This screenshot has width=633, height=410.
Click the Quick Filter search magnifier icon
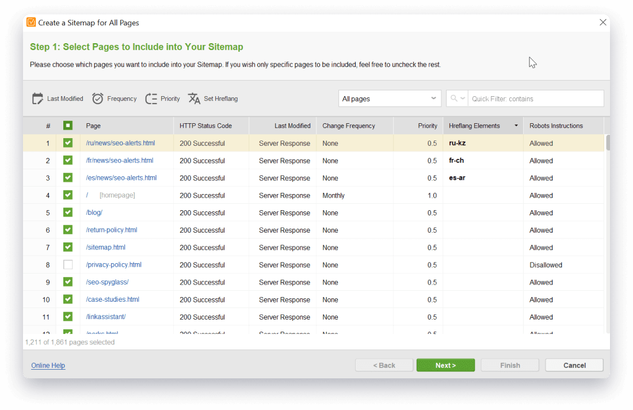click(454, 98)
